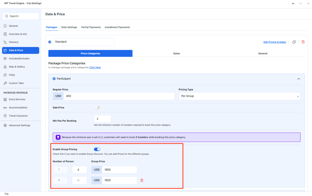
Task: Open Travel Insurance settings
Action: point(18,116)
